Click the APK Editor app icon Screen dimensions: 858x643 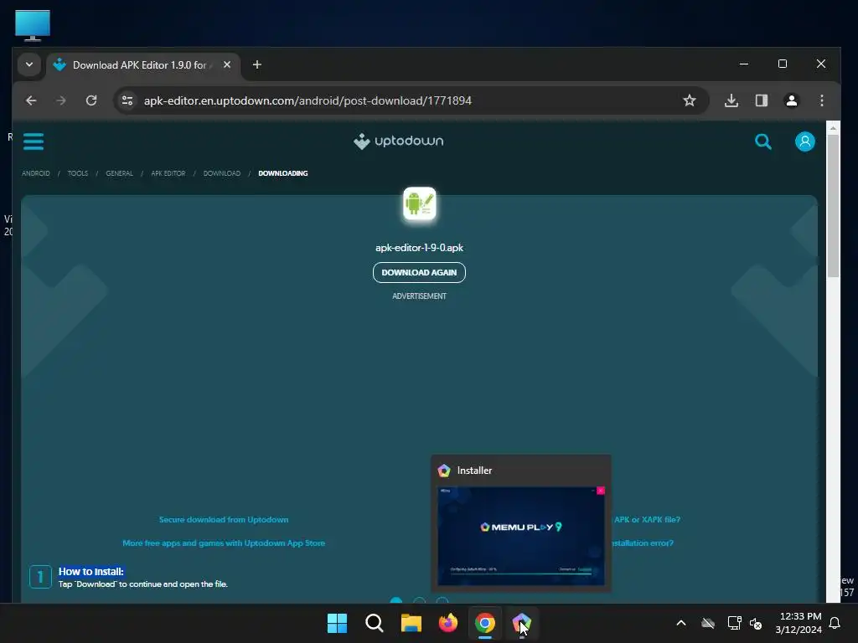point(420,203)
